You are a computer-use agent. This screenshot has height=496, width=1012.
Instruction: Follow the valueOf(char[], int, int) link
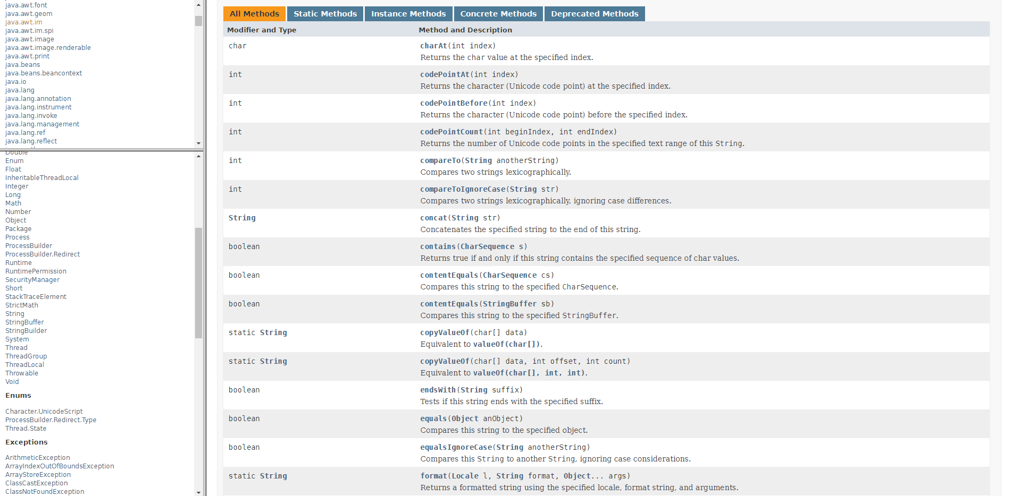point(529,373)
